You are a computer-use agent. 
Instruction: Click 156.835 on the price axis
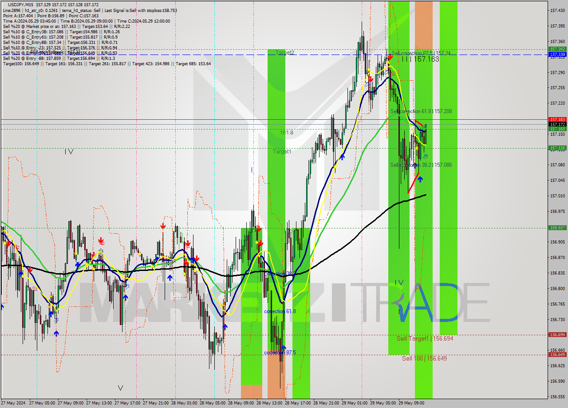coord(557,273)
